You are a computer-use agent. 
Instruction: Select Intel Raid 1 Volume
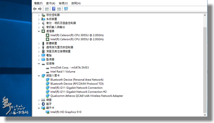tap(63, 72)
